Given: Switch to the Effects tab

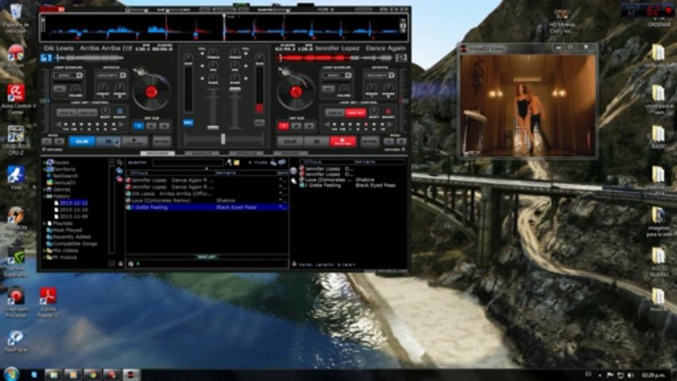Looking at the screenshot, I should click(246, 153).
